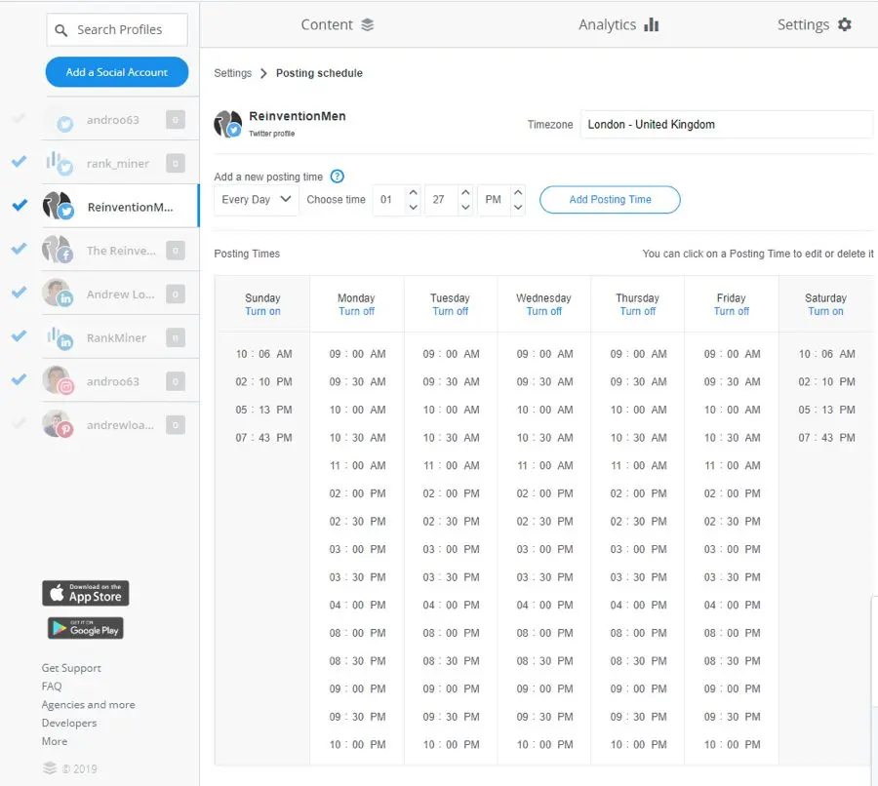Open the Every Day dropdown

[257, 200]
